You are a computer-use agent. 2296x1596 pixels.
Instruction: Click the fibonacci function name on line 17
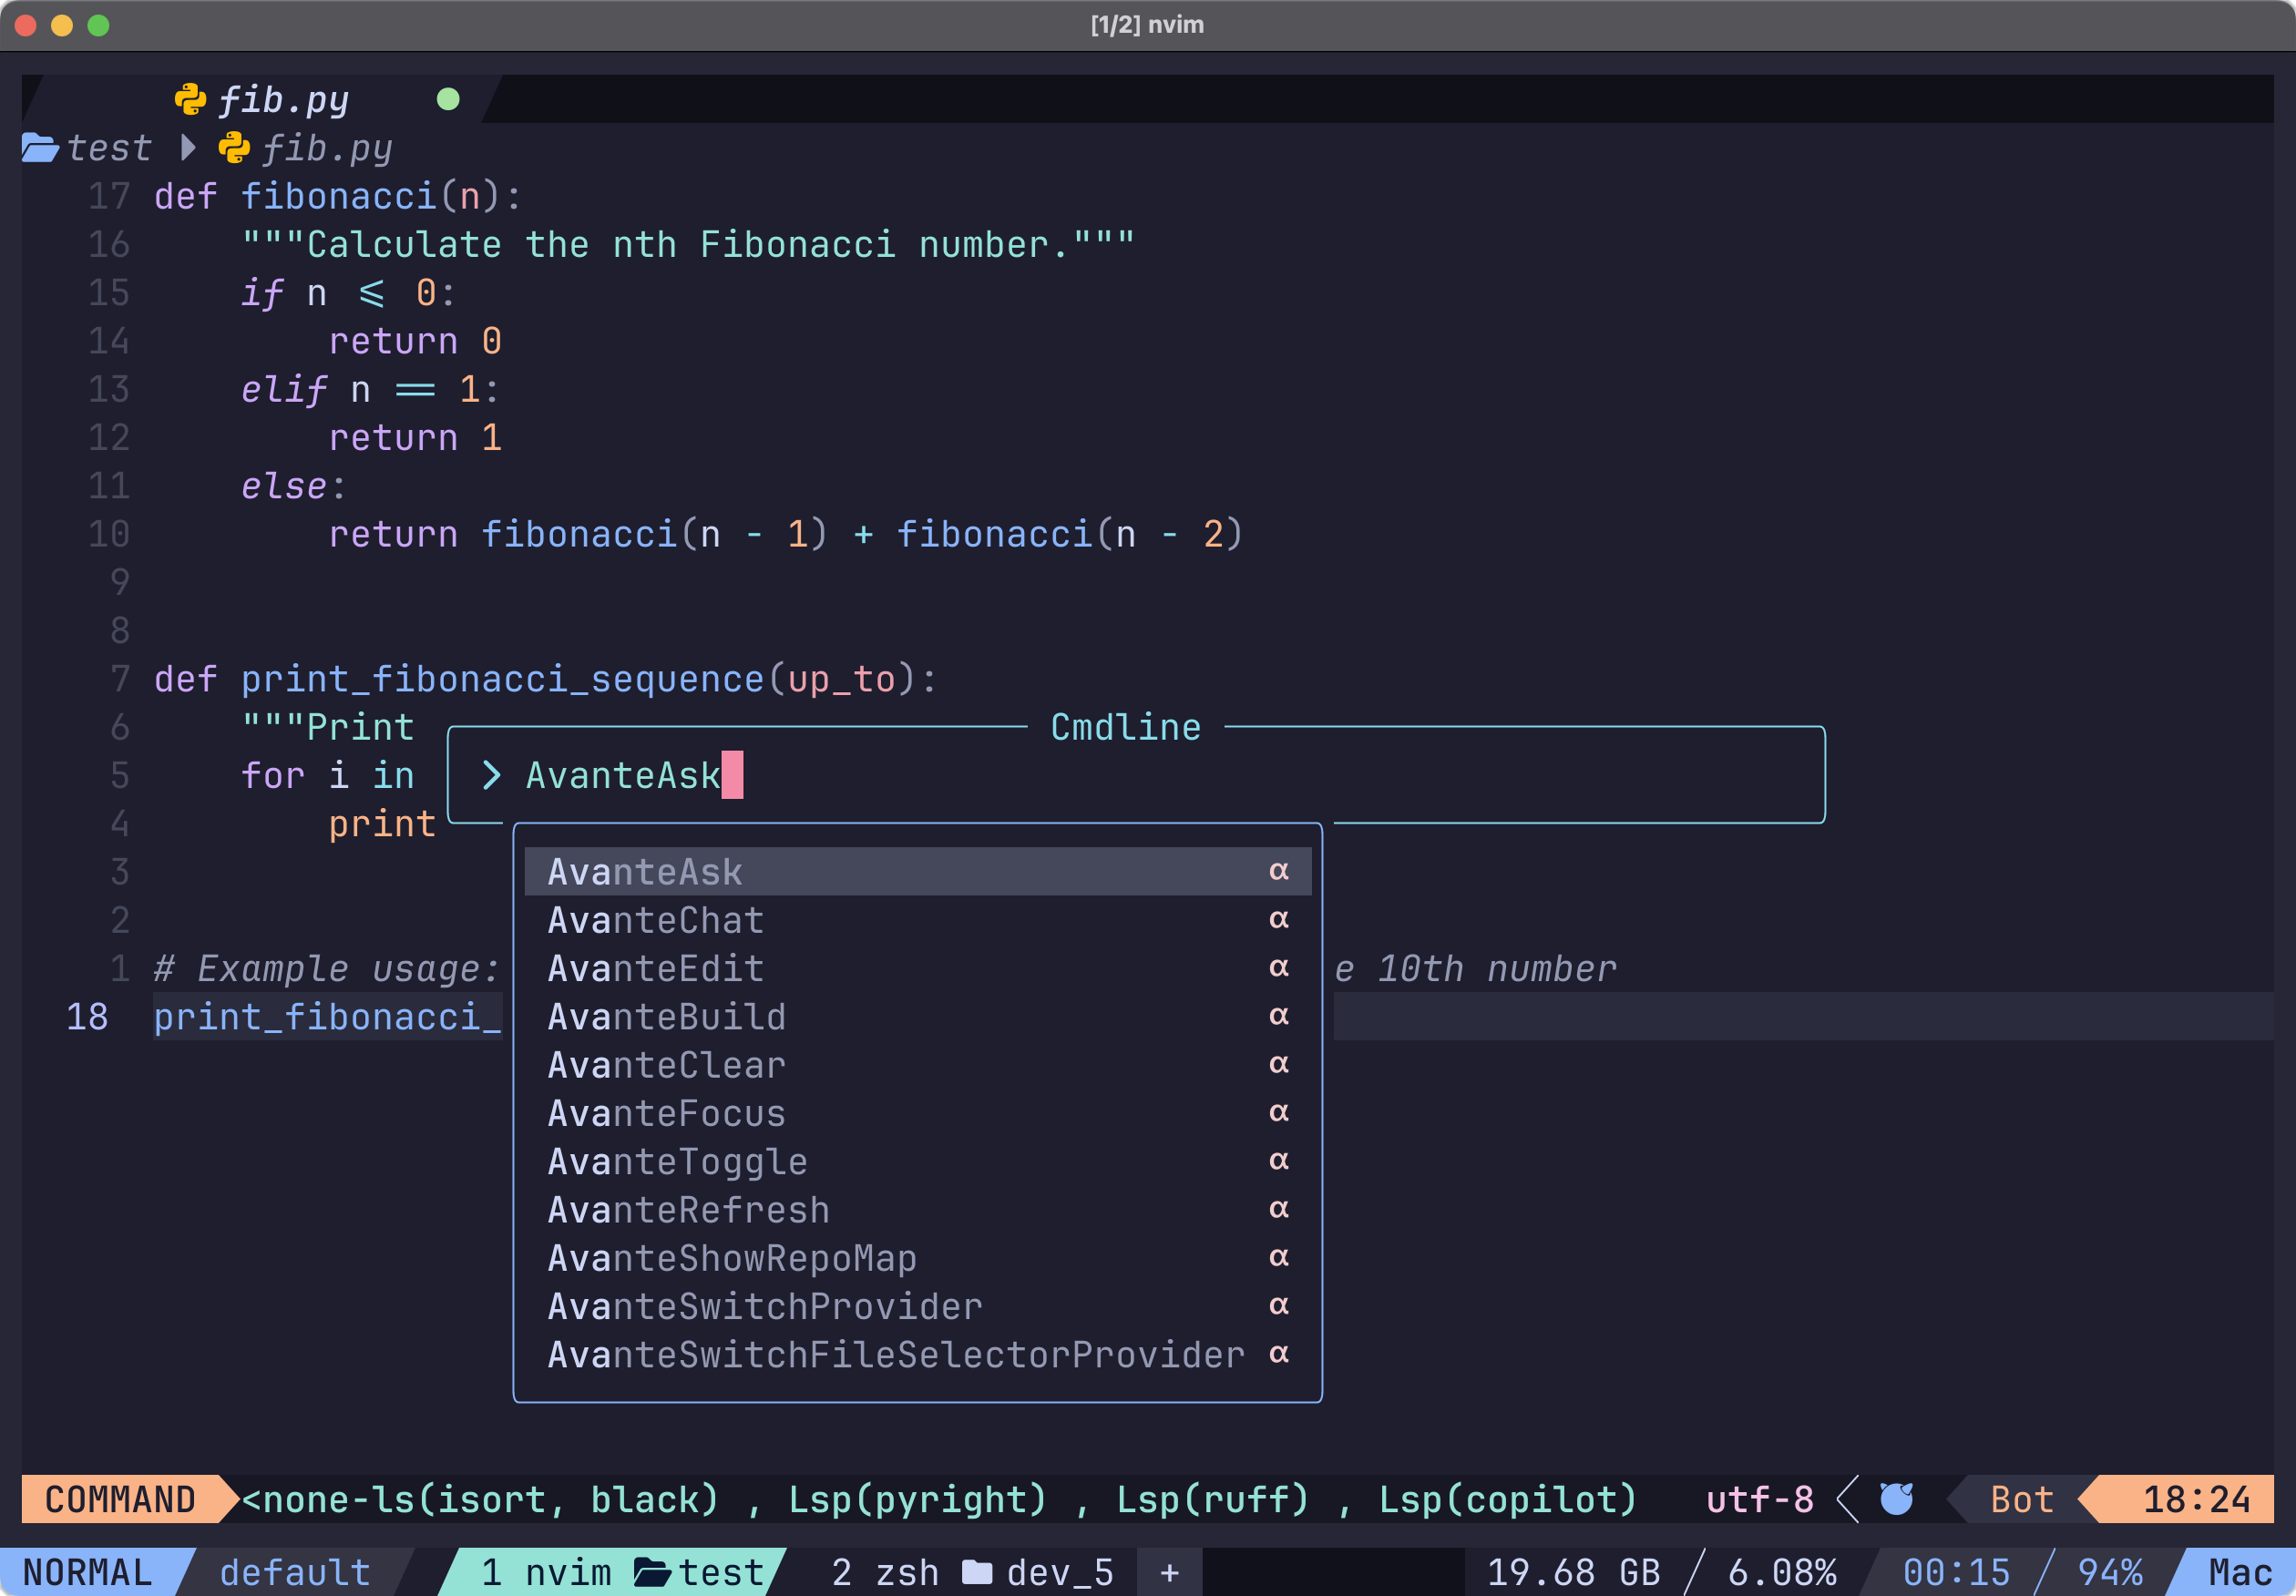[x=339, y=196]
